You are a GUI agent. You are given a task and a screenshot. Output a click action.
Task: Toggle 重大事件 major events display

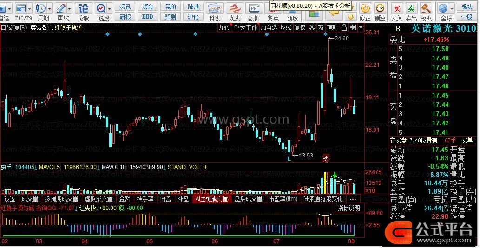(245, 27)
